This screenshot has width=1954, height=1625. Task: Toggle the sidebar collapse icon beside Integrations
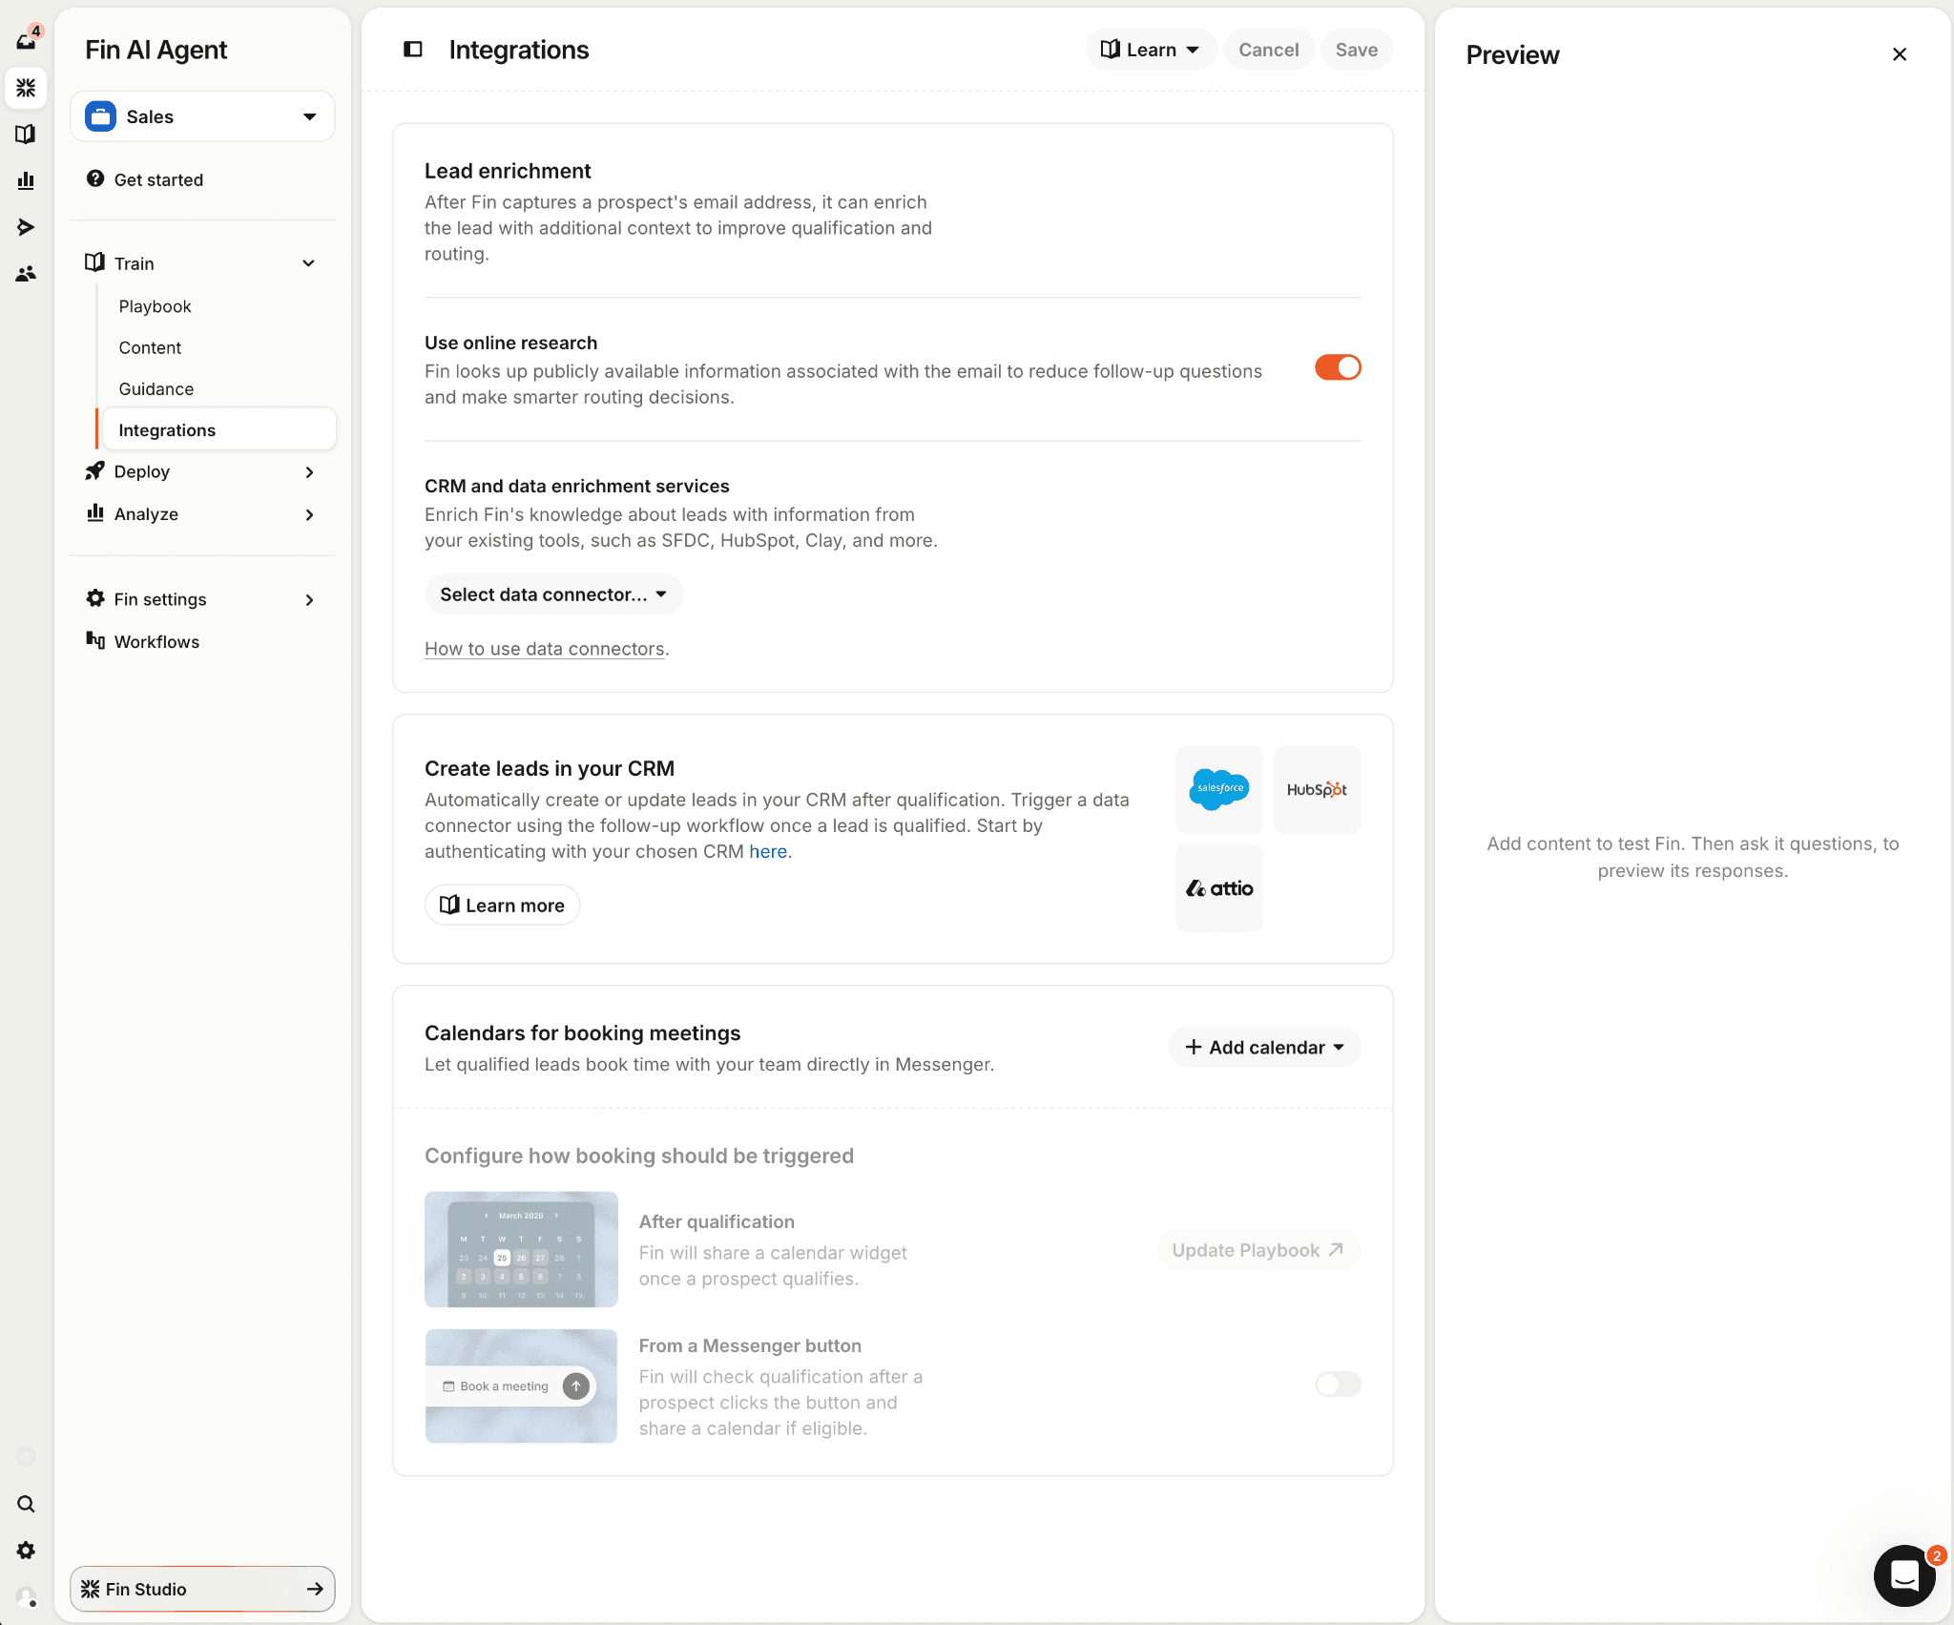click(413, 50)
